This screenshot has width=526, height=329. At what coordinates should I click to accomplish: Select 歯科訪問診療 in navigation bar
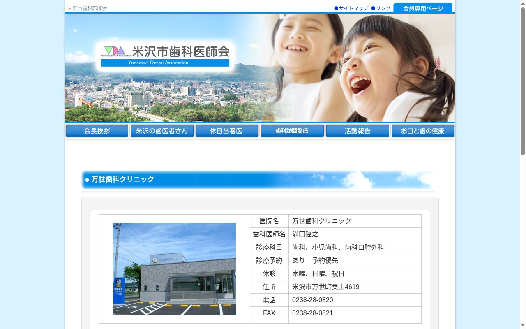click(x=292, y=131)
